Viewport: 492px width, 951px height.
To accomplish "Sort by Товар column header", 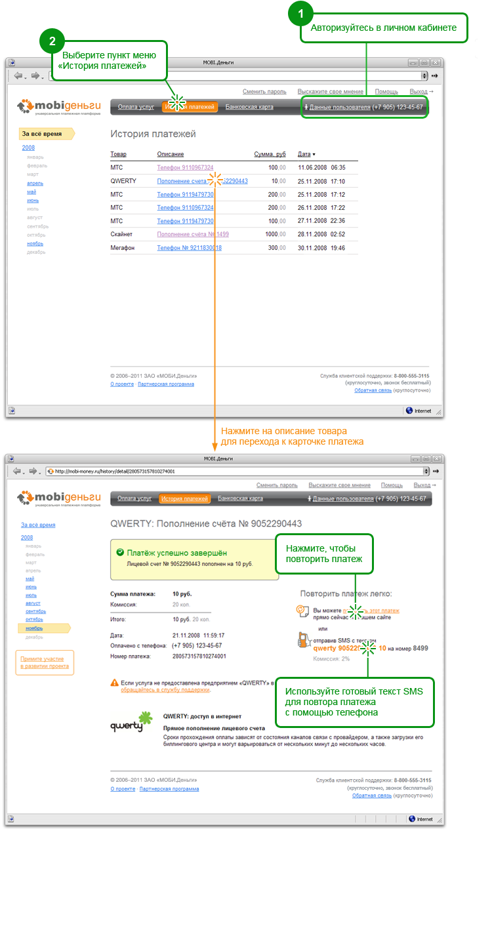I will click(x=119, y=154).
